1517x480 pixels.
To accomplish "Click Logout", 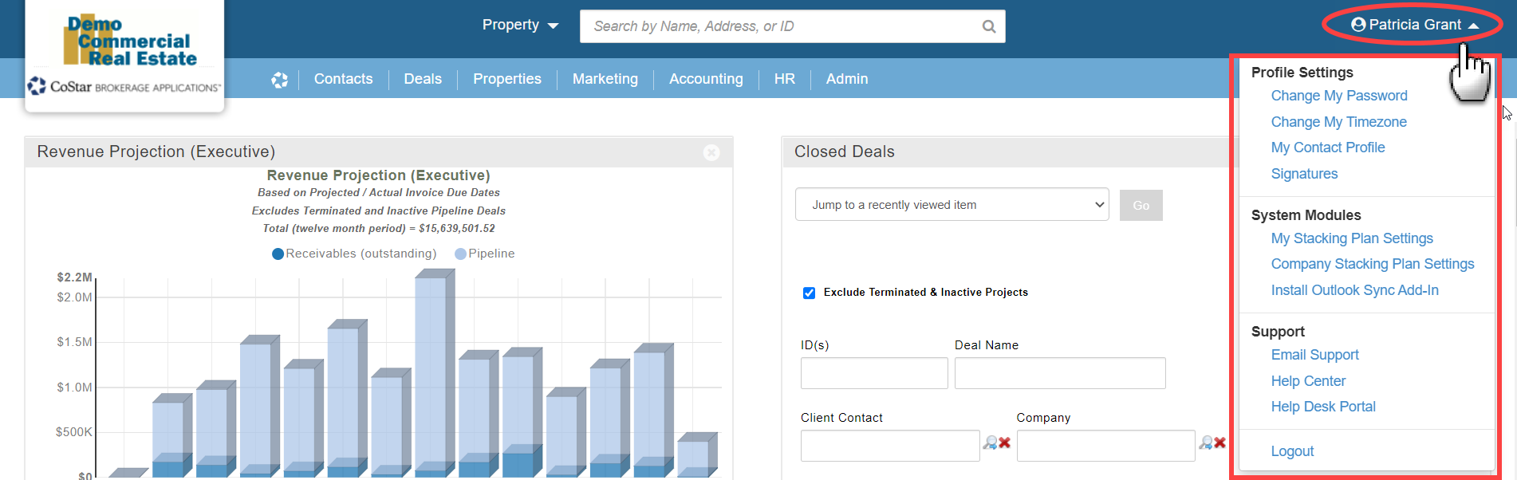I will pyautogui.click(x=1292, y=451).
